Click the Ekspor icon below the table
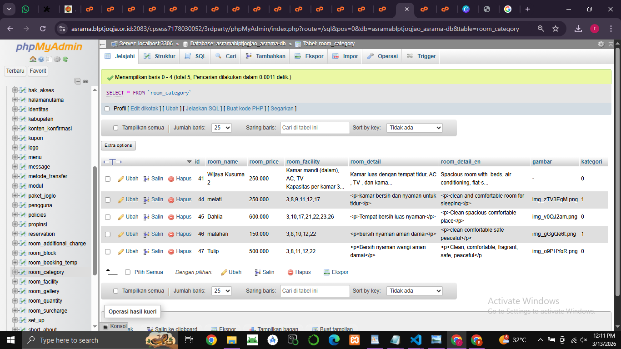The image size is (621, 349). point(326,272)
